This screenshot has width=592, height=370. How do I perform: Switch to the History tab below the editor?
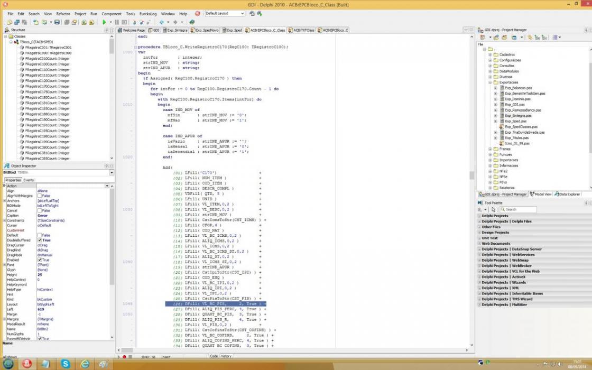click(226, 356)
